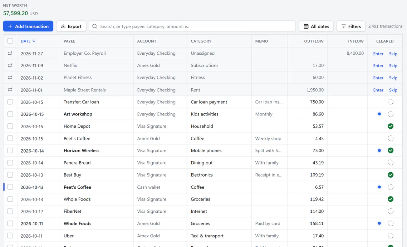This screenshot has height=247, width=407.
Task: Click the recurring icon on Planet Fitness row
Action: point(10,77)
